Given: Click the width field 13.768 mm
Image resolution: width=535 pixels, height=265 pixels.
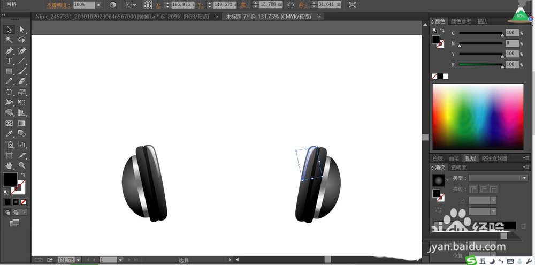Looking at the screenshot, I should coord(271,5).
